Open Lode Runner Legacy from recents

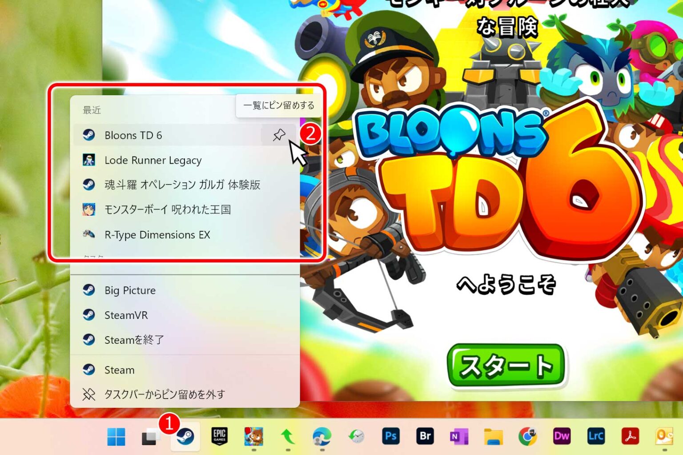pyautogui.click(x=153, y=160)
